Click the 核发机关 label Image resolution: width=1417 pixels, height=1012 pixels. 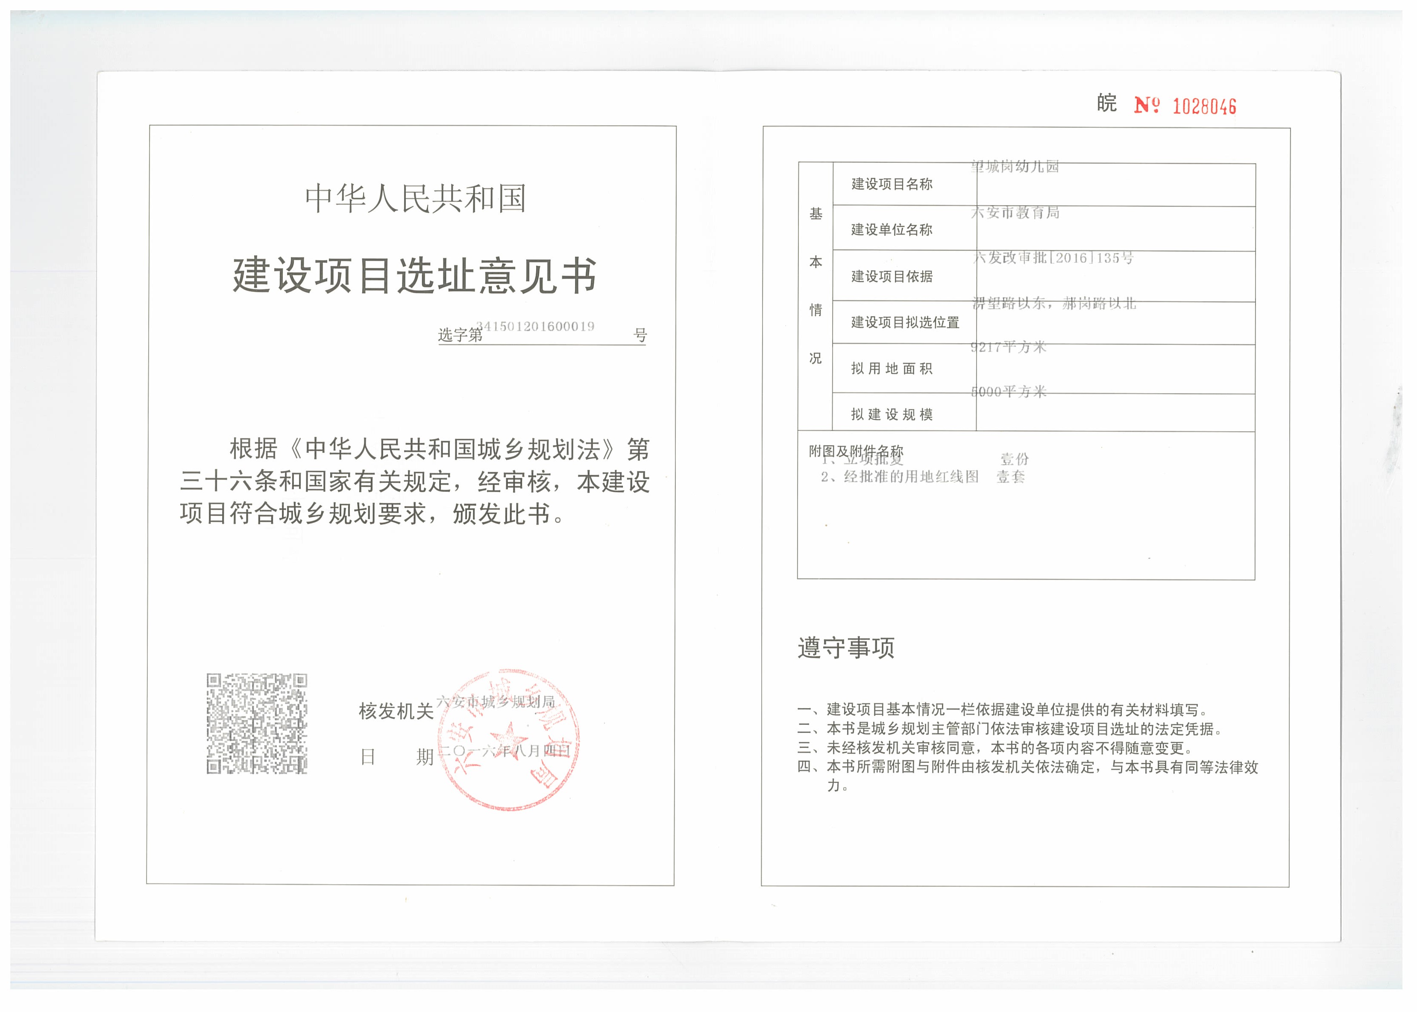(396, 710)
